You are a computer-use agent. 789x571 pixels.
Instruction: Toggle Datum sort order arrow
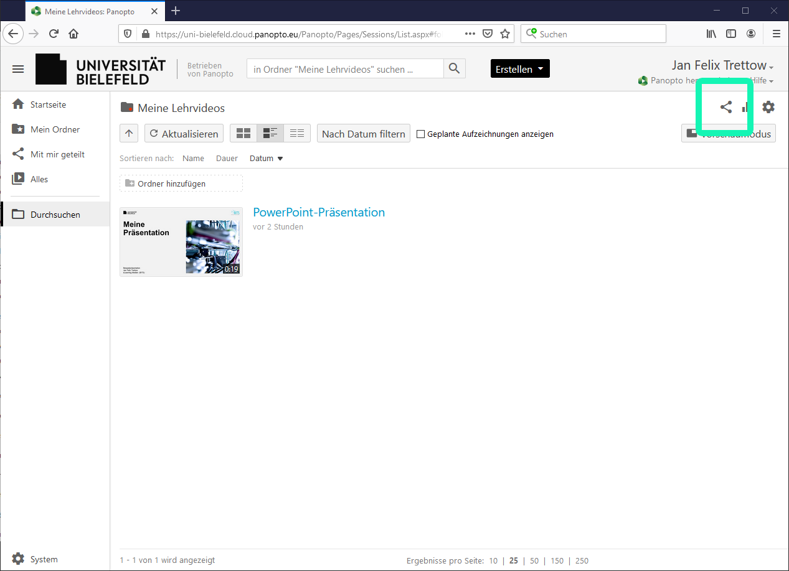coord(280,159)
